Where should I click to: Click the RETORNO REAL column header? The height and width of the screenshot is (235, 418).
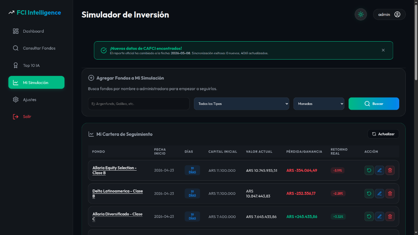339,151
